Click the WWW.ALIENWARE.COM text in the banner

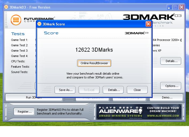point(163,116)
